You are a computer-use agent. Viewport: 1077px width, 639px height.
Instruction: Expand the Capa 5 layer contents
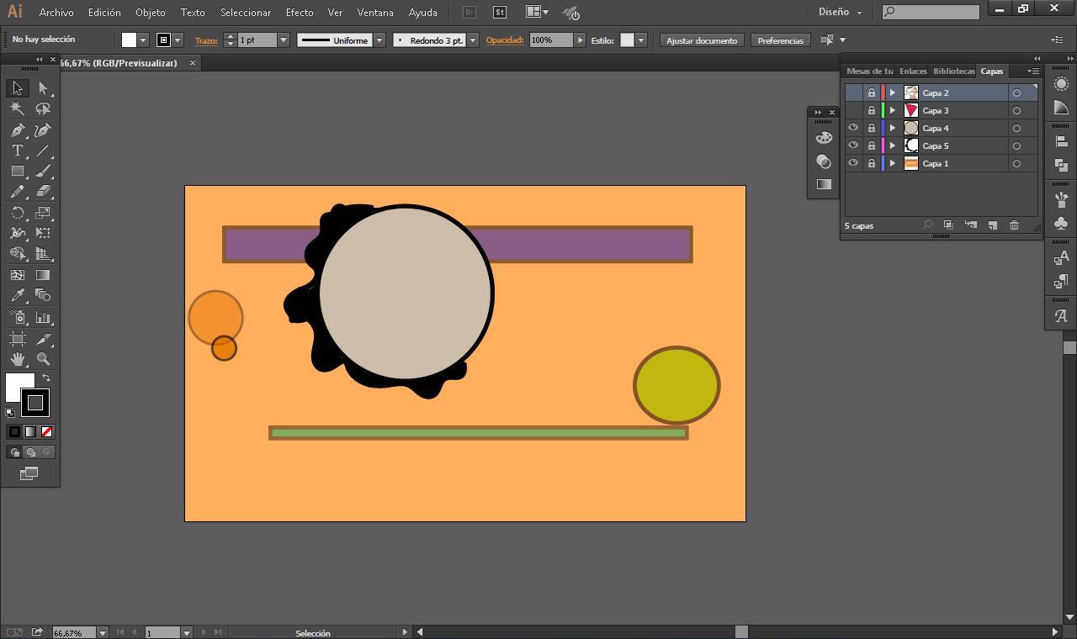(x=893, y=145)
